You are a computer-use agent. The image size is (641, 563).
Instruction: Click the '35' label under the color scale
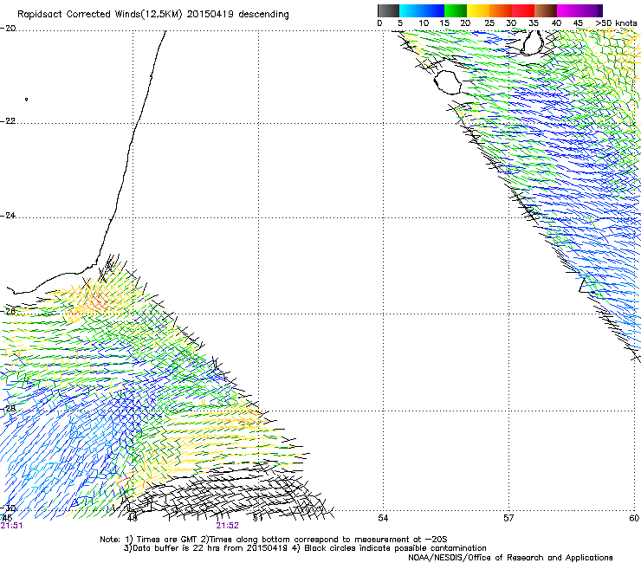[x=534, y=23]
